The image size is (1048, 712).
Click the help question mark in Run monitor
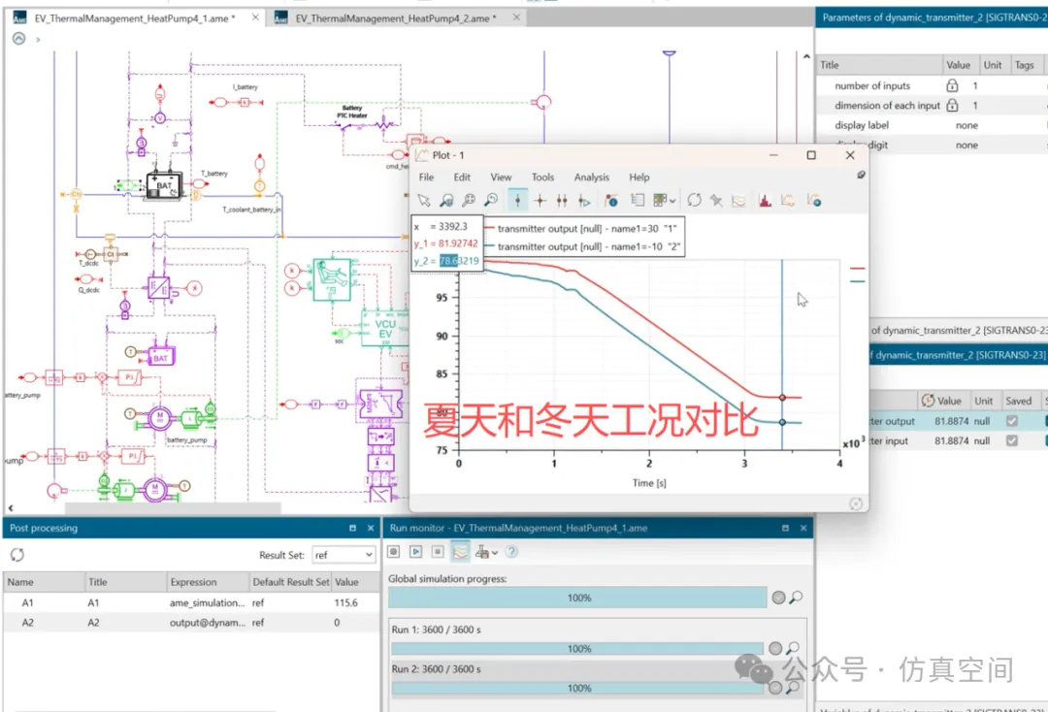pyautogui.click(x=511, y=552)
